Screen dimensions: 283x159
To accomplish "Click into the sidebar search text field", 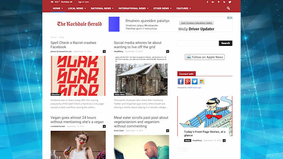I will 198,43.
